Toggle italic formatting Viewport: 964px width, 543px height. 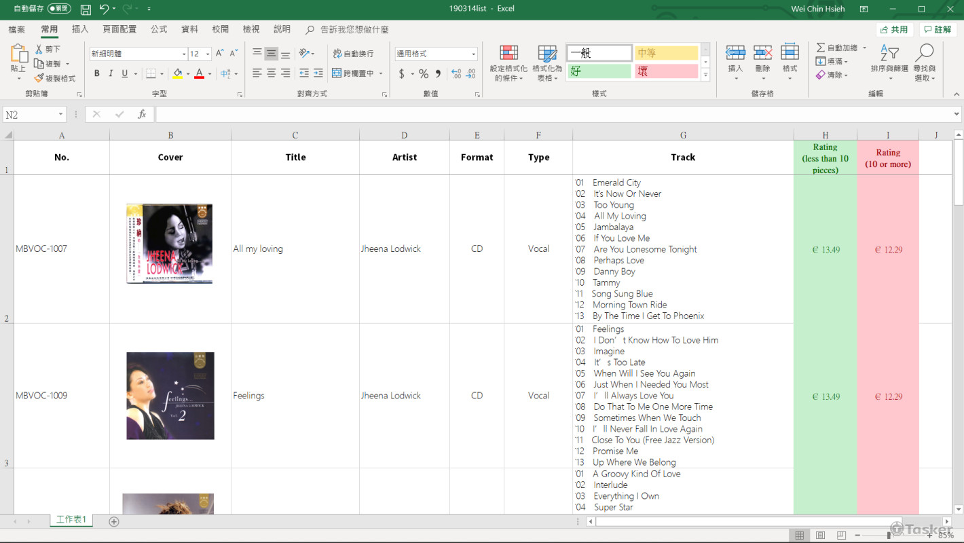click(x=111, y=73)
